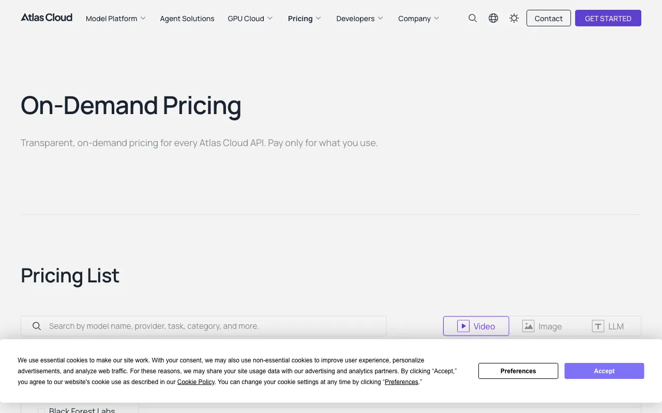
Task: Open the Atlas Cloud logo homepage
Action: [x=47, y=18]
